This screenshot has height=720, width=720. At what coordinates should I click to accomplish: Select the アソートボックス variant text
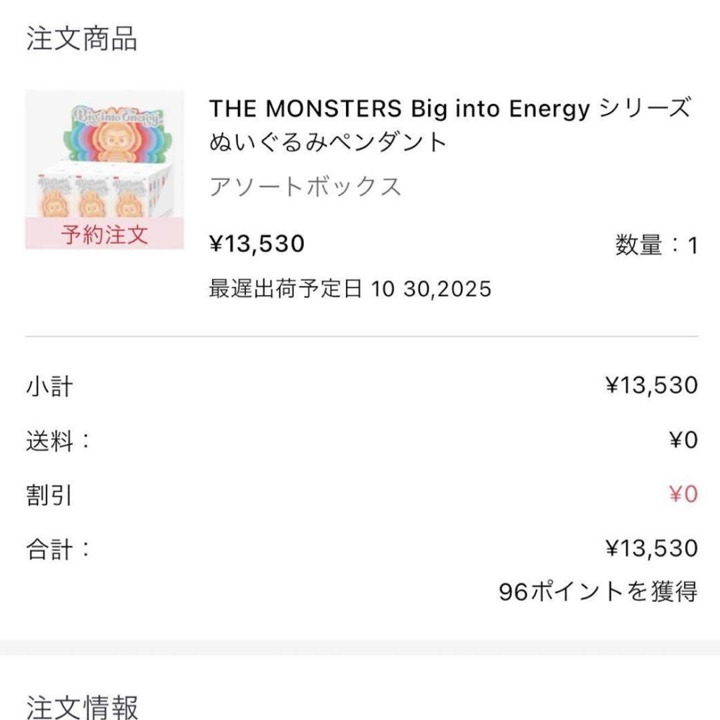pyautogui.click(x=306, y=187)
